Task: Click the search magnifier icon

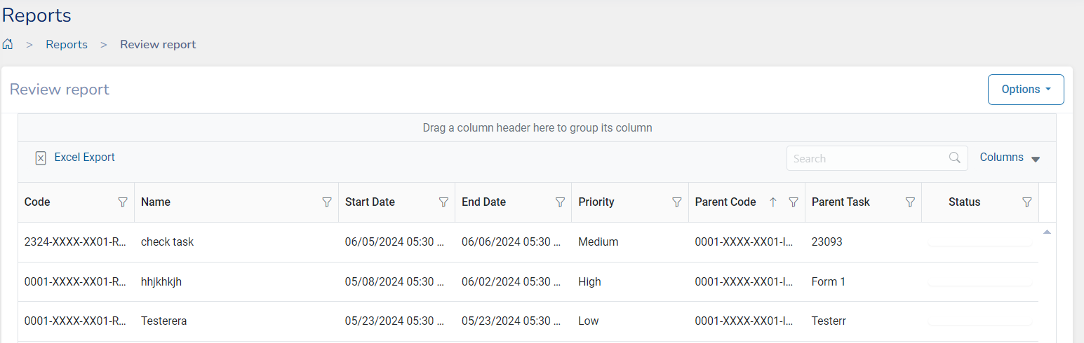Action: [x=954, y=158]
